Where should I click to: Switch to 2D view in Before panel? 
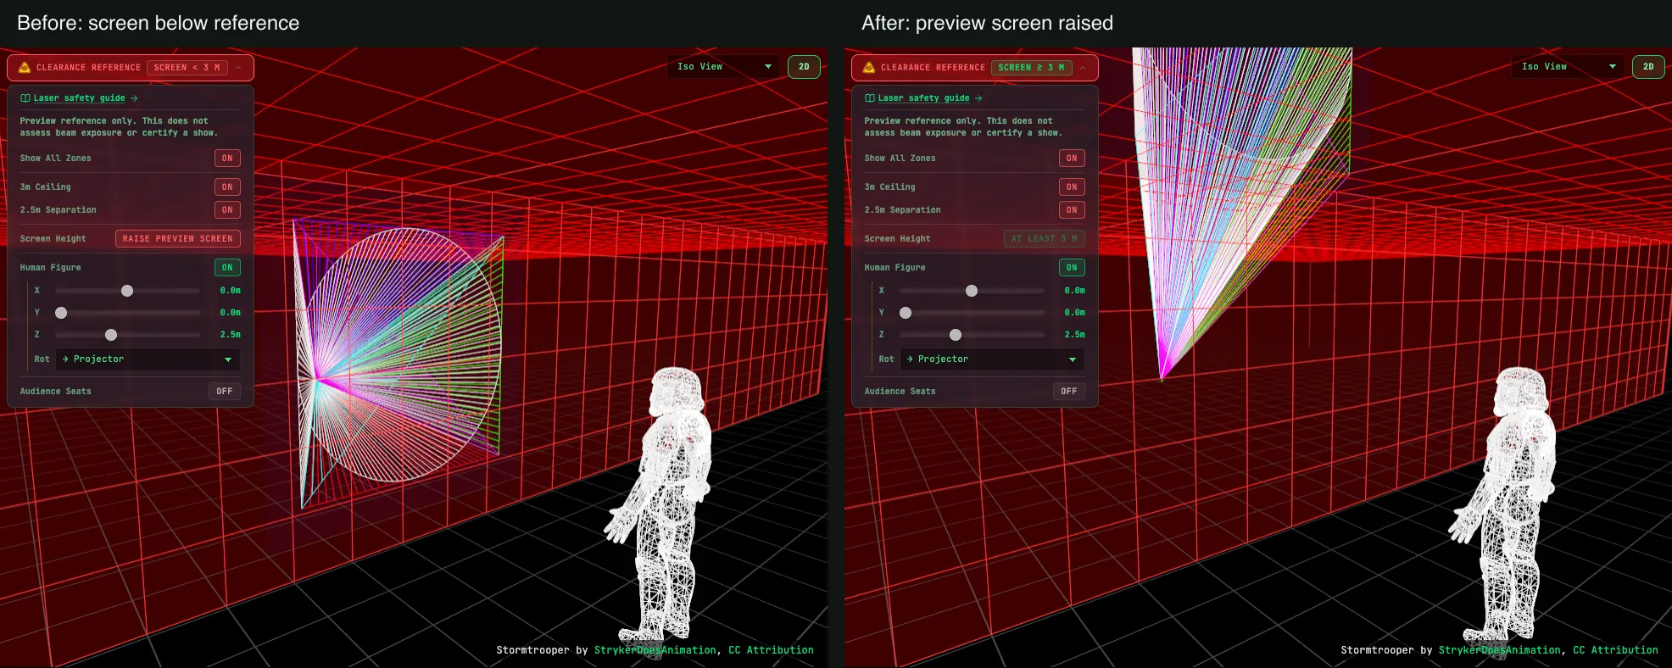click(804, 67)
